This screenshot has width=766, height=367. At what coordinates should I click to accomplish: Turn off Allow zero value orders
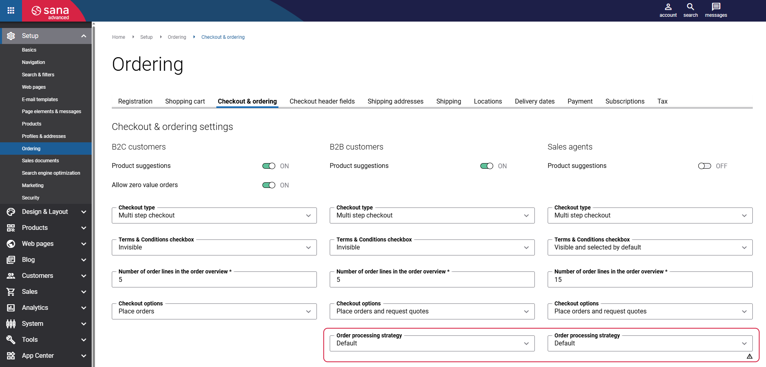pos(269,185)
